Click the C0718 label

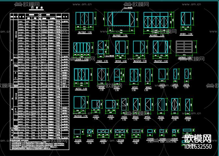click(x=186, y=85)
